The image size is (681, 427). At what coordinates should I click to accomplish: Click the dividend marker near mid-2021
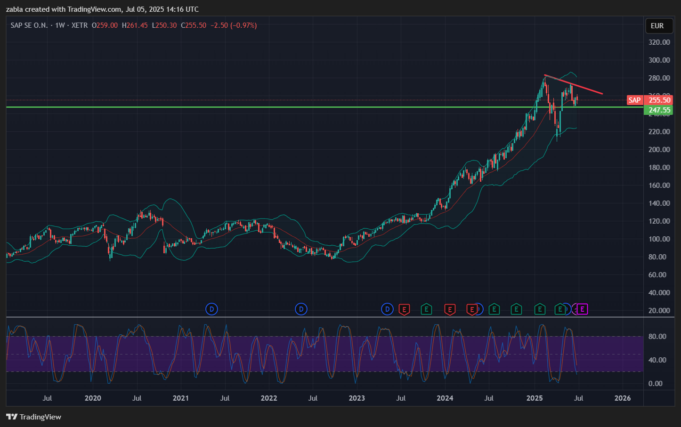pyautogui.click(x=212, y=309)
